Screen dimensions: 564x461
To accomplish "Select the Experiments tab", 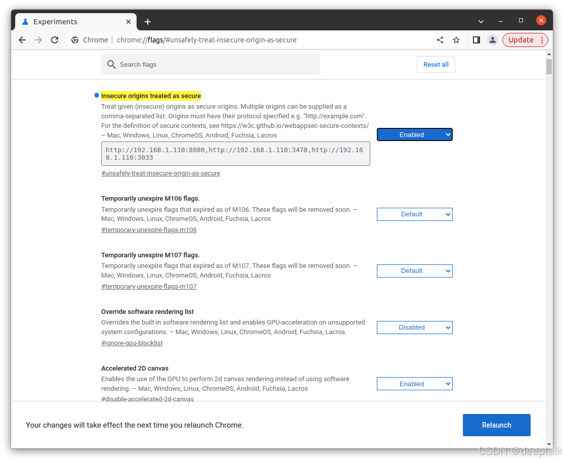I will tap(76, 22).
